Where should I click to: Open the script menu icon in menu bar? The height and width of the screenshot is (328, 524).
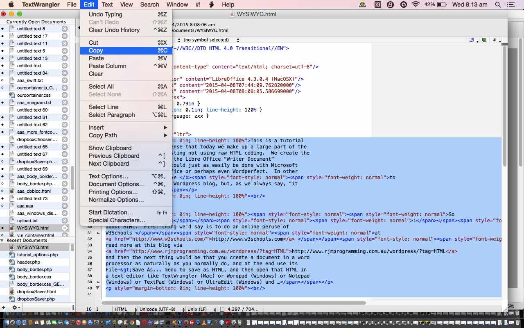211,5
